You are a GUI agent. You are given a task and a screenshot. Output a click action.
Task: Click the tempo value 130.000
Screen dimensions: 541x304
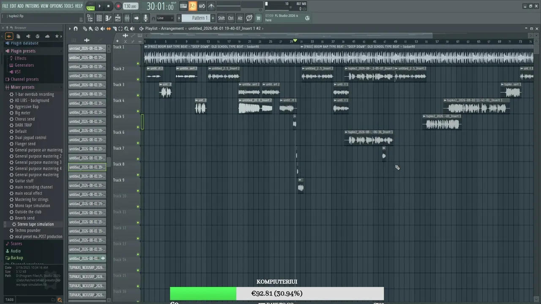click(x=131, y=6)
